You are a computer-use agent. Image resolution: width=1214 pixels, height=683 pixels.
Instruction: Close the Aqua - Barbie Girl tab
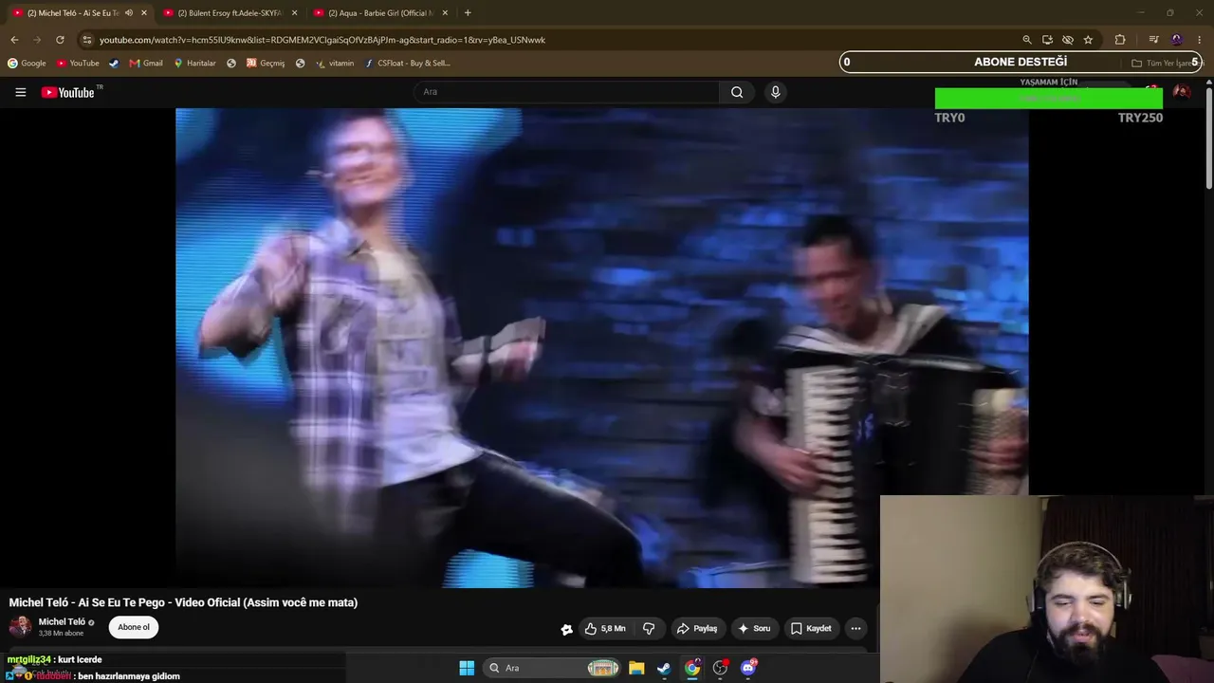[445, 13]
